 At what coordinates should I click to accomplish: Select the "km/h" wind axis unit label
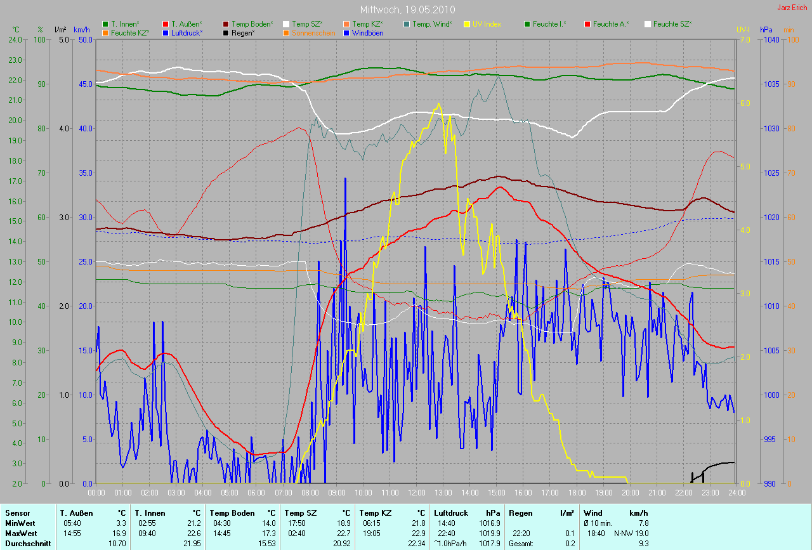(x=82, y=30)
